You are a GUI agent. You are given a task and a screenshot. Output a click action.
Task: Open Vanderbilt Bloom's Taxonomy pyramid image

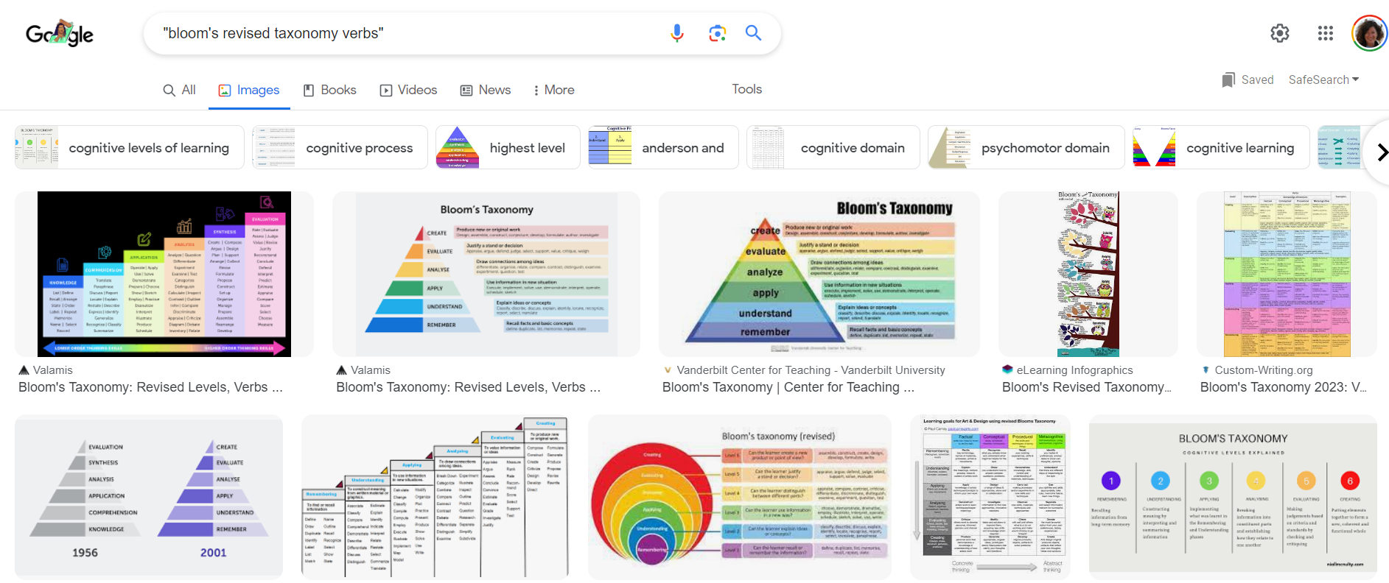[819, 275]
